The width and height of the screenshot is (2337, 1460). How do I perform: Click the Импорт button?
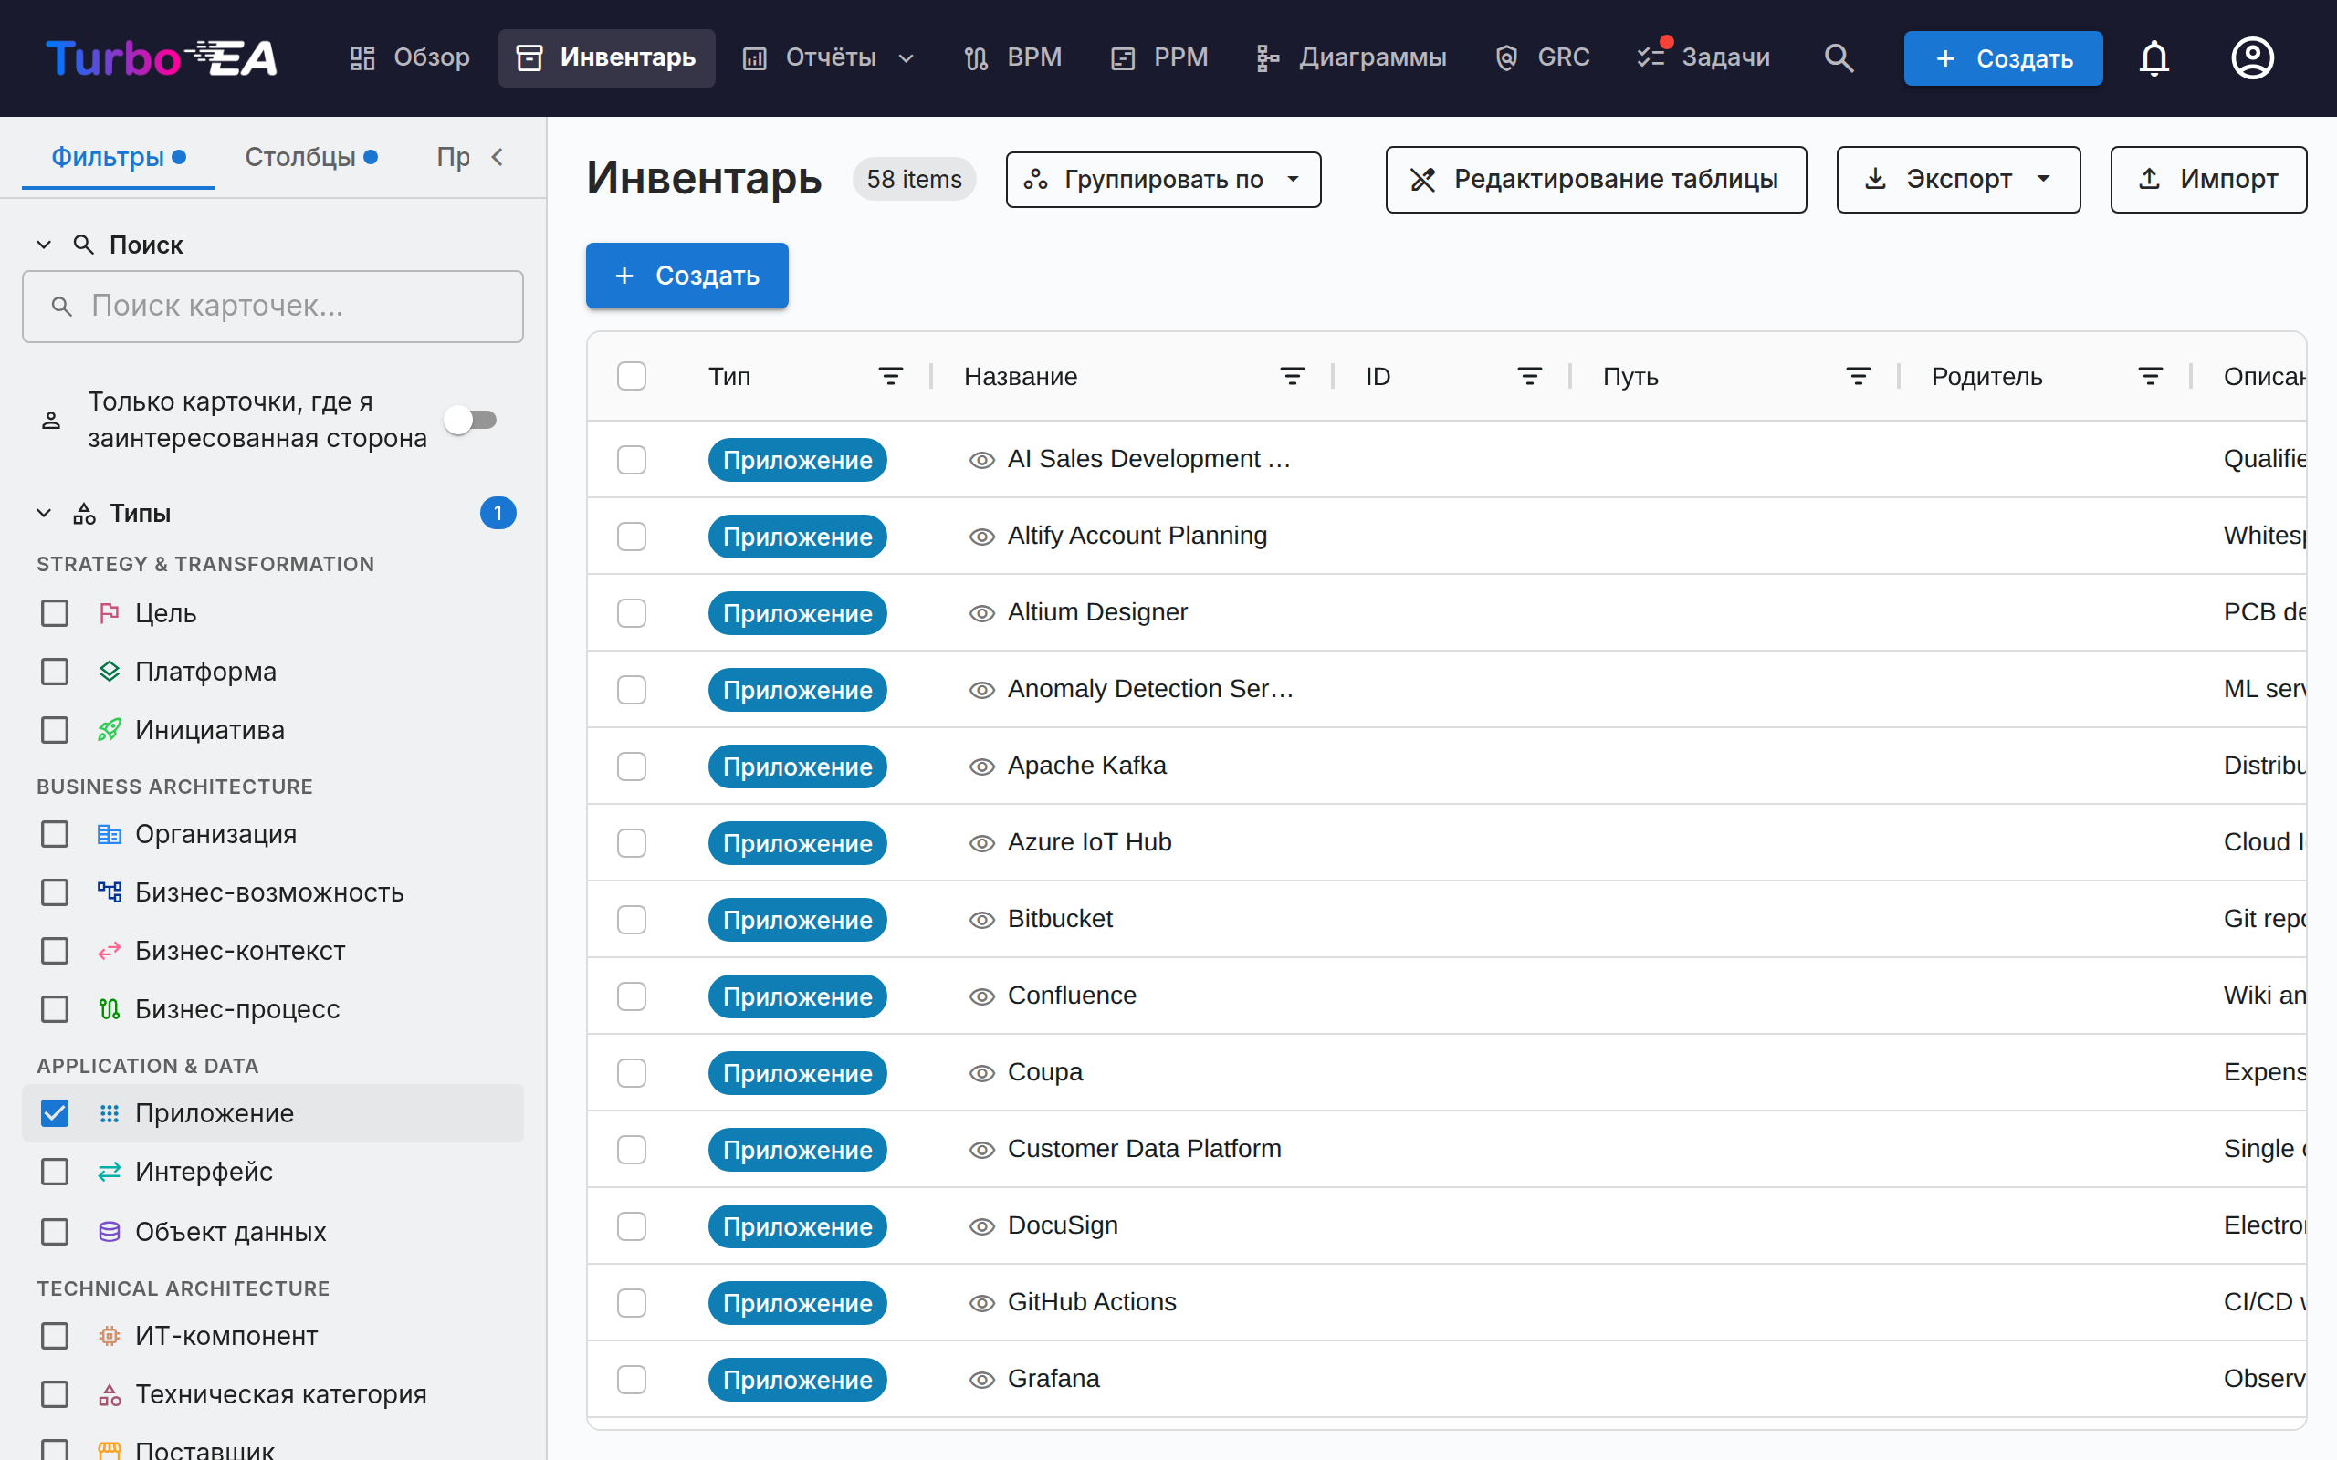pos(2207,180)
